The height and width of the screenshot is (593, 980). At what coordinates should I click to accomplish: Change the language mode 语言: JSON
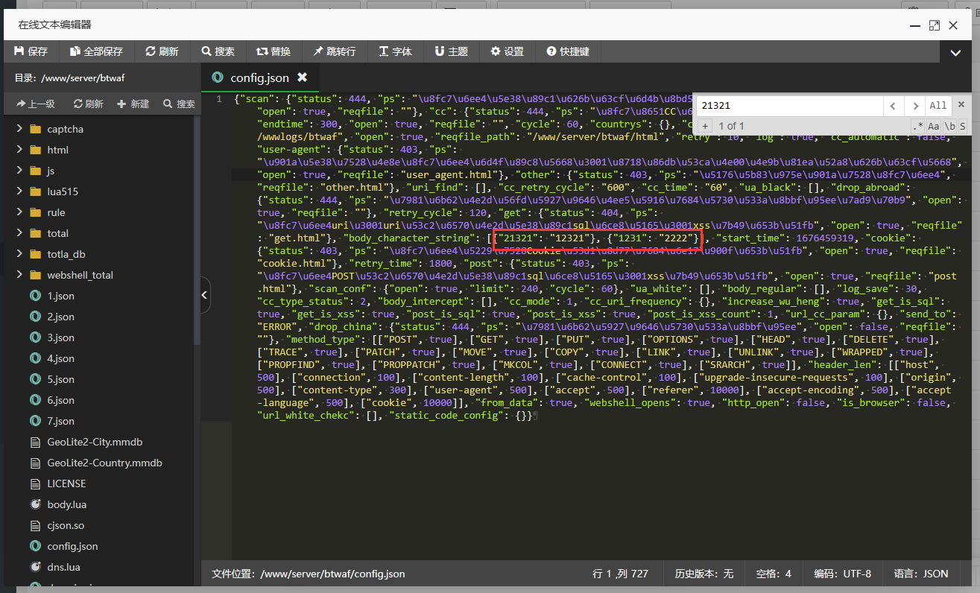click(x=921, y=574)
